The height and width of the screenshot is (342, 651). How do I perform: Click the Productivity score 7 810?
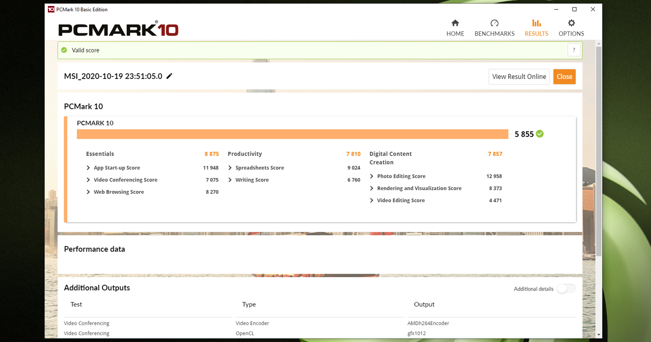click(x=353, y=154)
